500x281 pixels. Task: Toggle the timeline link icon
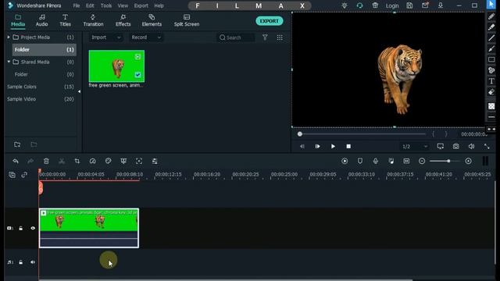pyautogui.click(x=24, y=175)
